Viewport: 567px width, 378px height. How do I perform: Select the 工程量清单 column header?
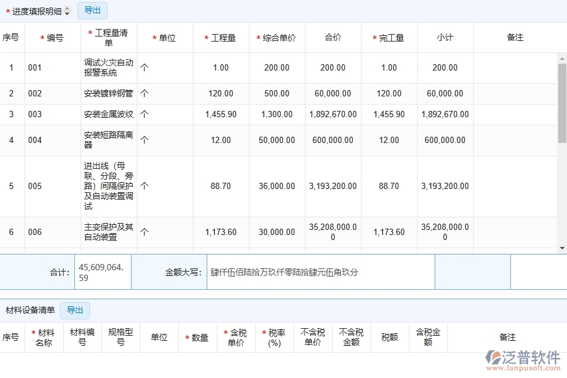pos(108,38)
